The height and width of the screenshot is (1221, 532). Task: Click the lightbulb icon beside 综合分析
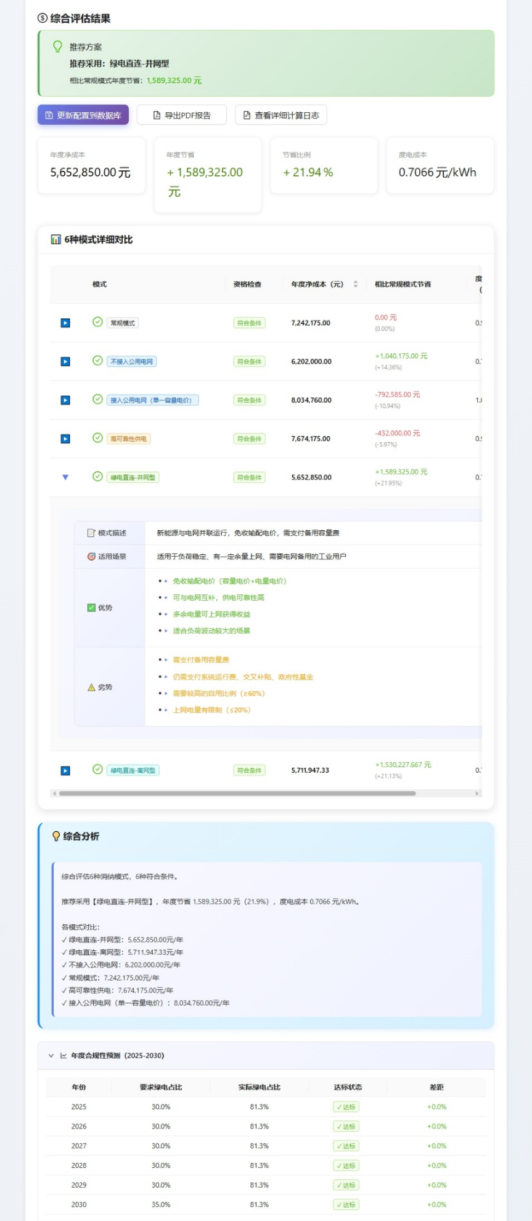pyautogui.click(x=56, y=836)
